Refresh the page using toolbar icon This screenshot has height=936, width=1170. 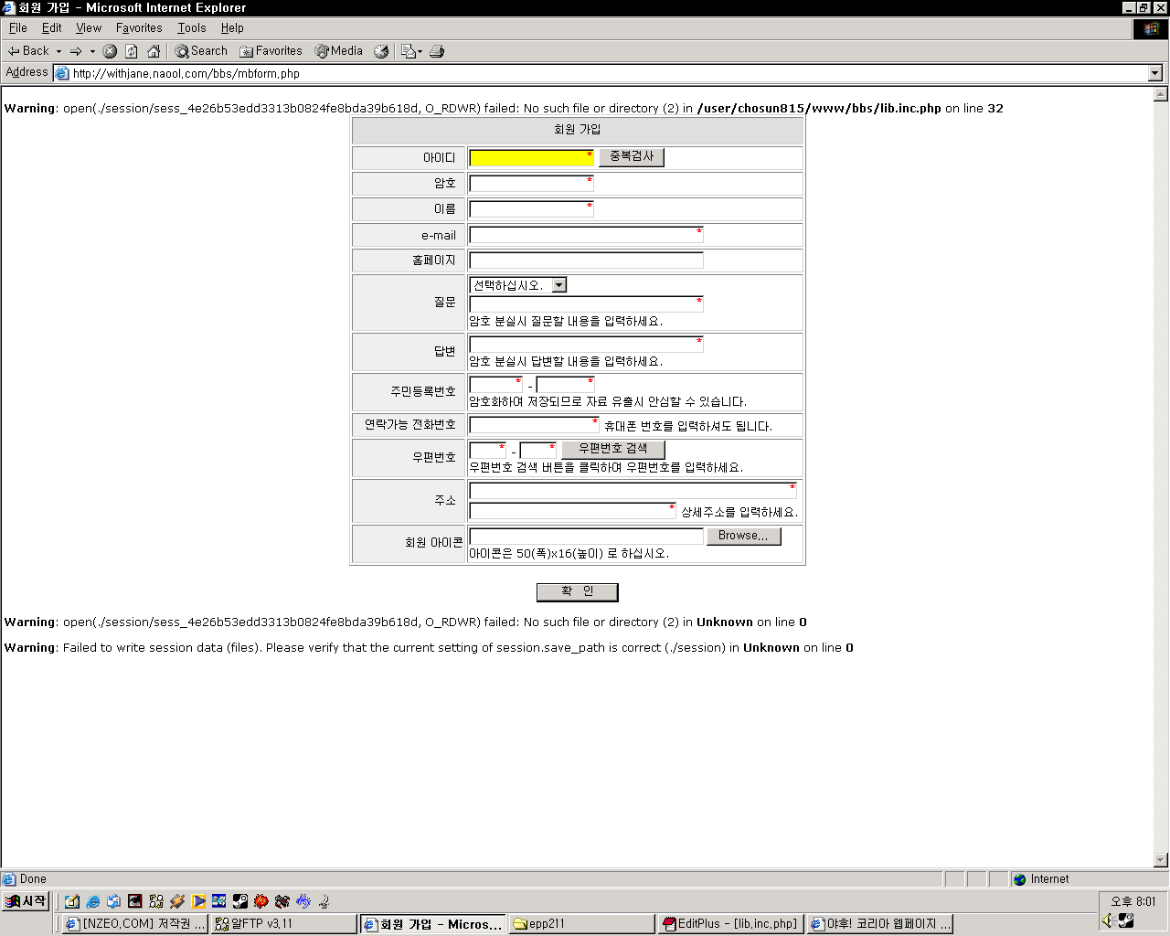[132, 51]
